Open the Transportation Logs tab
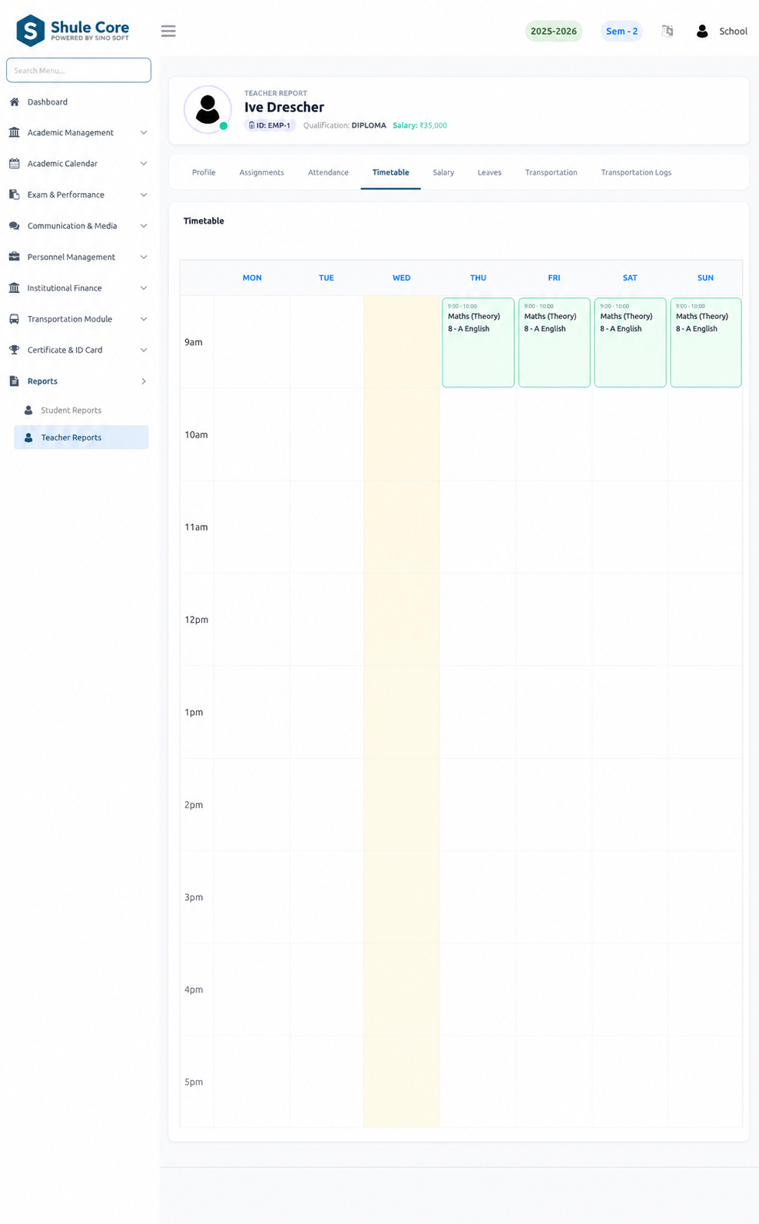 click(x=636, y=172)
